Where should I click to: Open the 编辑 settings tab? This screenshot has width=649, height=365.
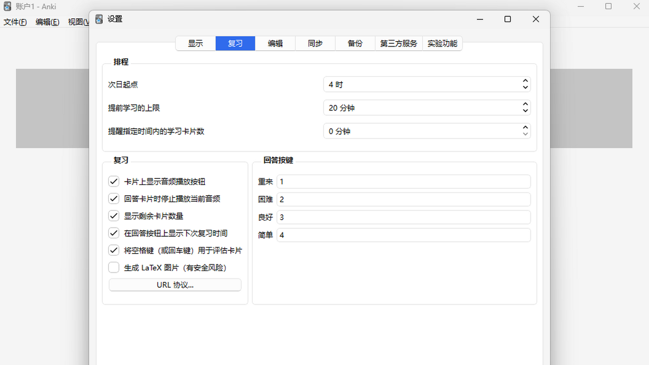[x=275, y=43]
